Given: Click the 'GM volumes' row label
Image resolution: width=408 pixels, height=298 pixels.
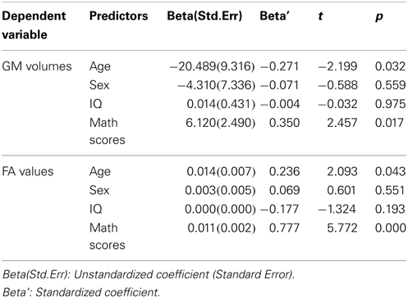Looking at the screenshot, I should point(37,66).
